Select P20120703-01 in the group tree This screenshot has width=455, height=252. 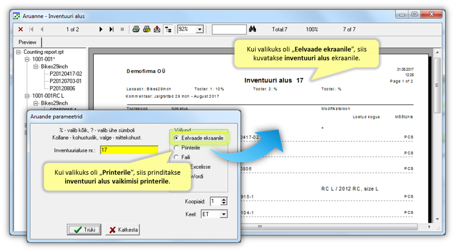(x=66, y=81)
